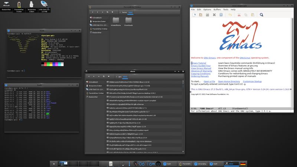
Task: Go back in the Persönlicher Ordner file manager
Action: point(92,12)
